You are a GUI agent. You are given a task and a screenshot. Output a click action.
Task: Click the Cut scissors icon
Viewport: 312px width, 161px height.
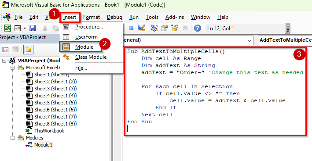coord(45,28)
